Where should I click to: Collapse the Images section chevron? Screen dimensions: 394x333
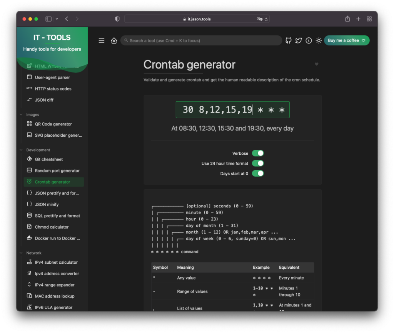coord(21,115)
